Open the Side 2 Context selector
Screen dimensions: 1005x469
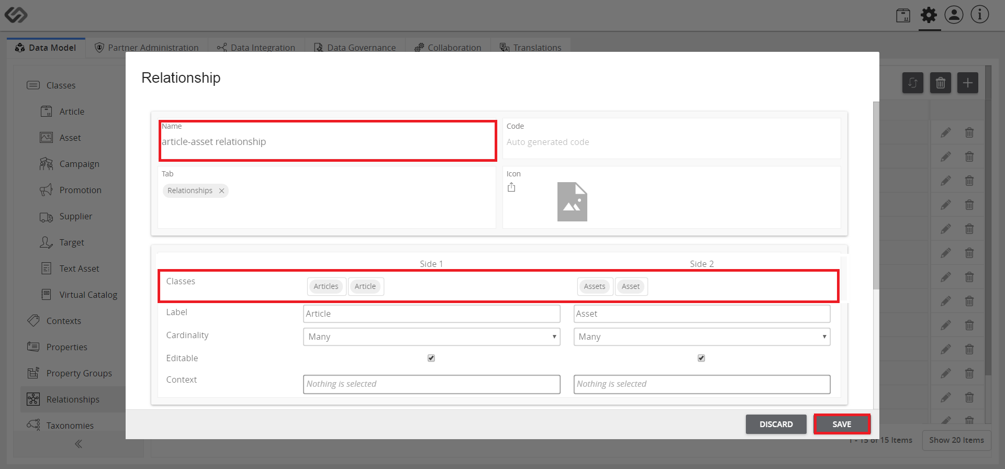[702, 384]
